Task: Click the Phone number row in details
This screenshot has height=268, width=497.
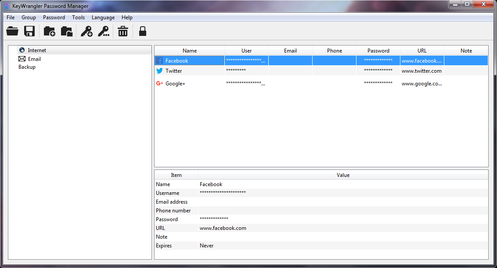Action: pyautogui.click(x=321, y=211)
